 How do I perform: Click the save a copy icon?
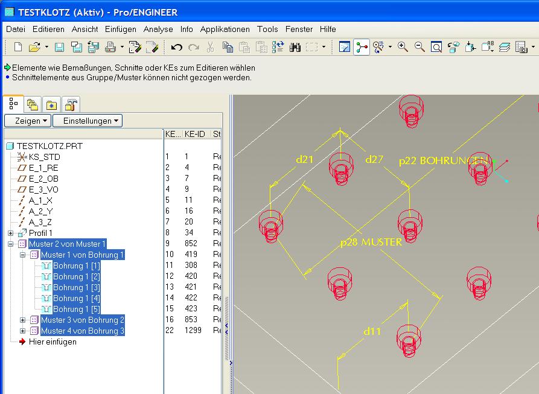point(76,46)
